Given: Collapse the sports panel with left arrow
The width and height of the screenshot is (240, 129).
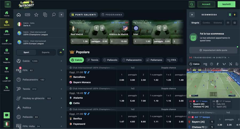Looking at the screenshot, I should click(x=61, y=15).
